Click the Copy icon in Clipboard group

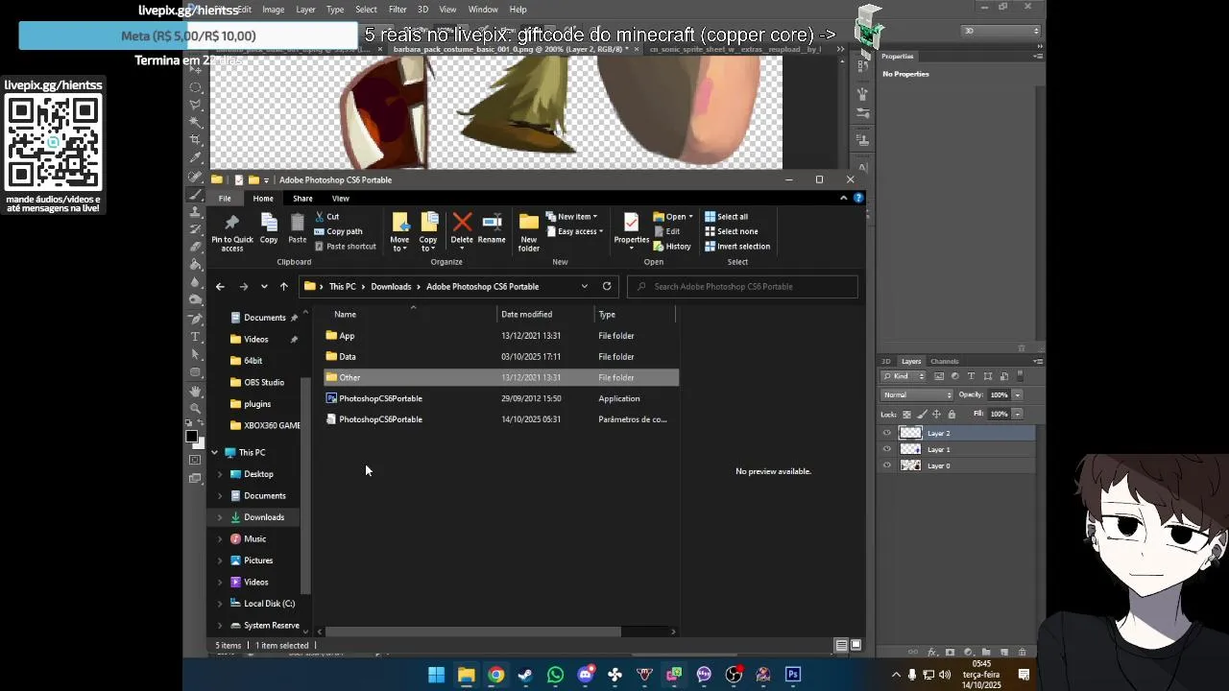(269, 223)
